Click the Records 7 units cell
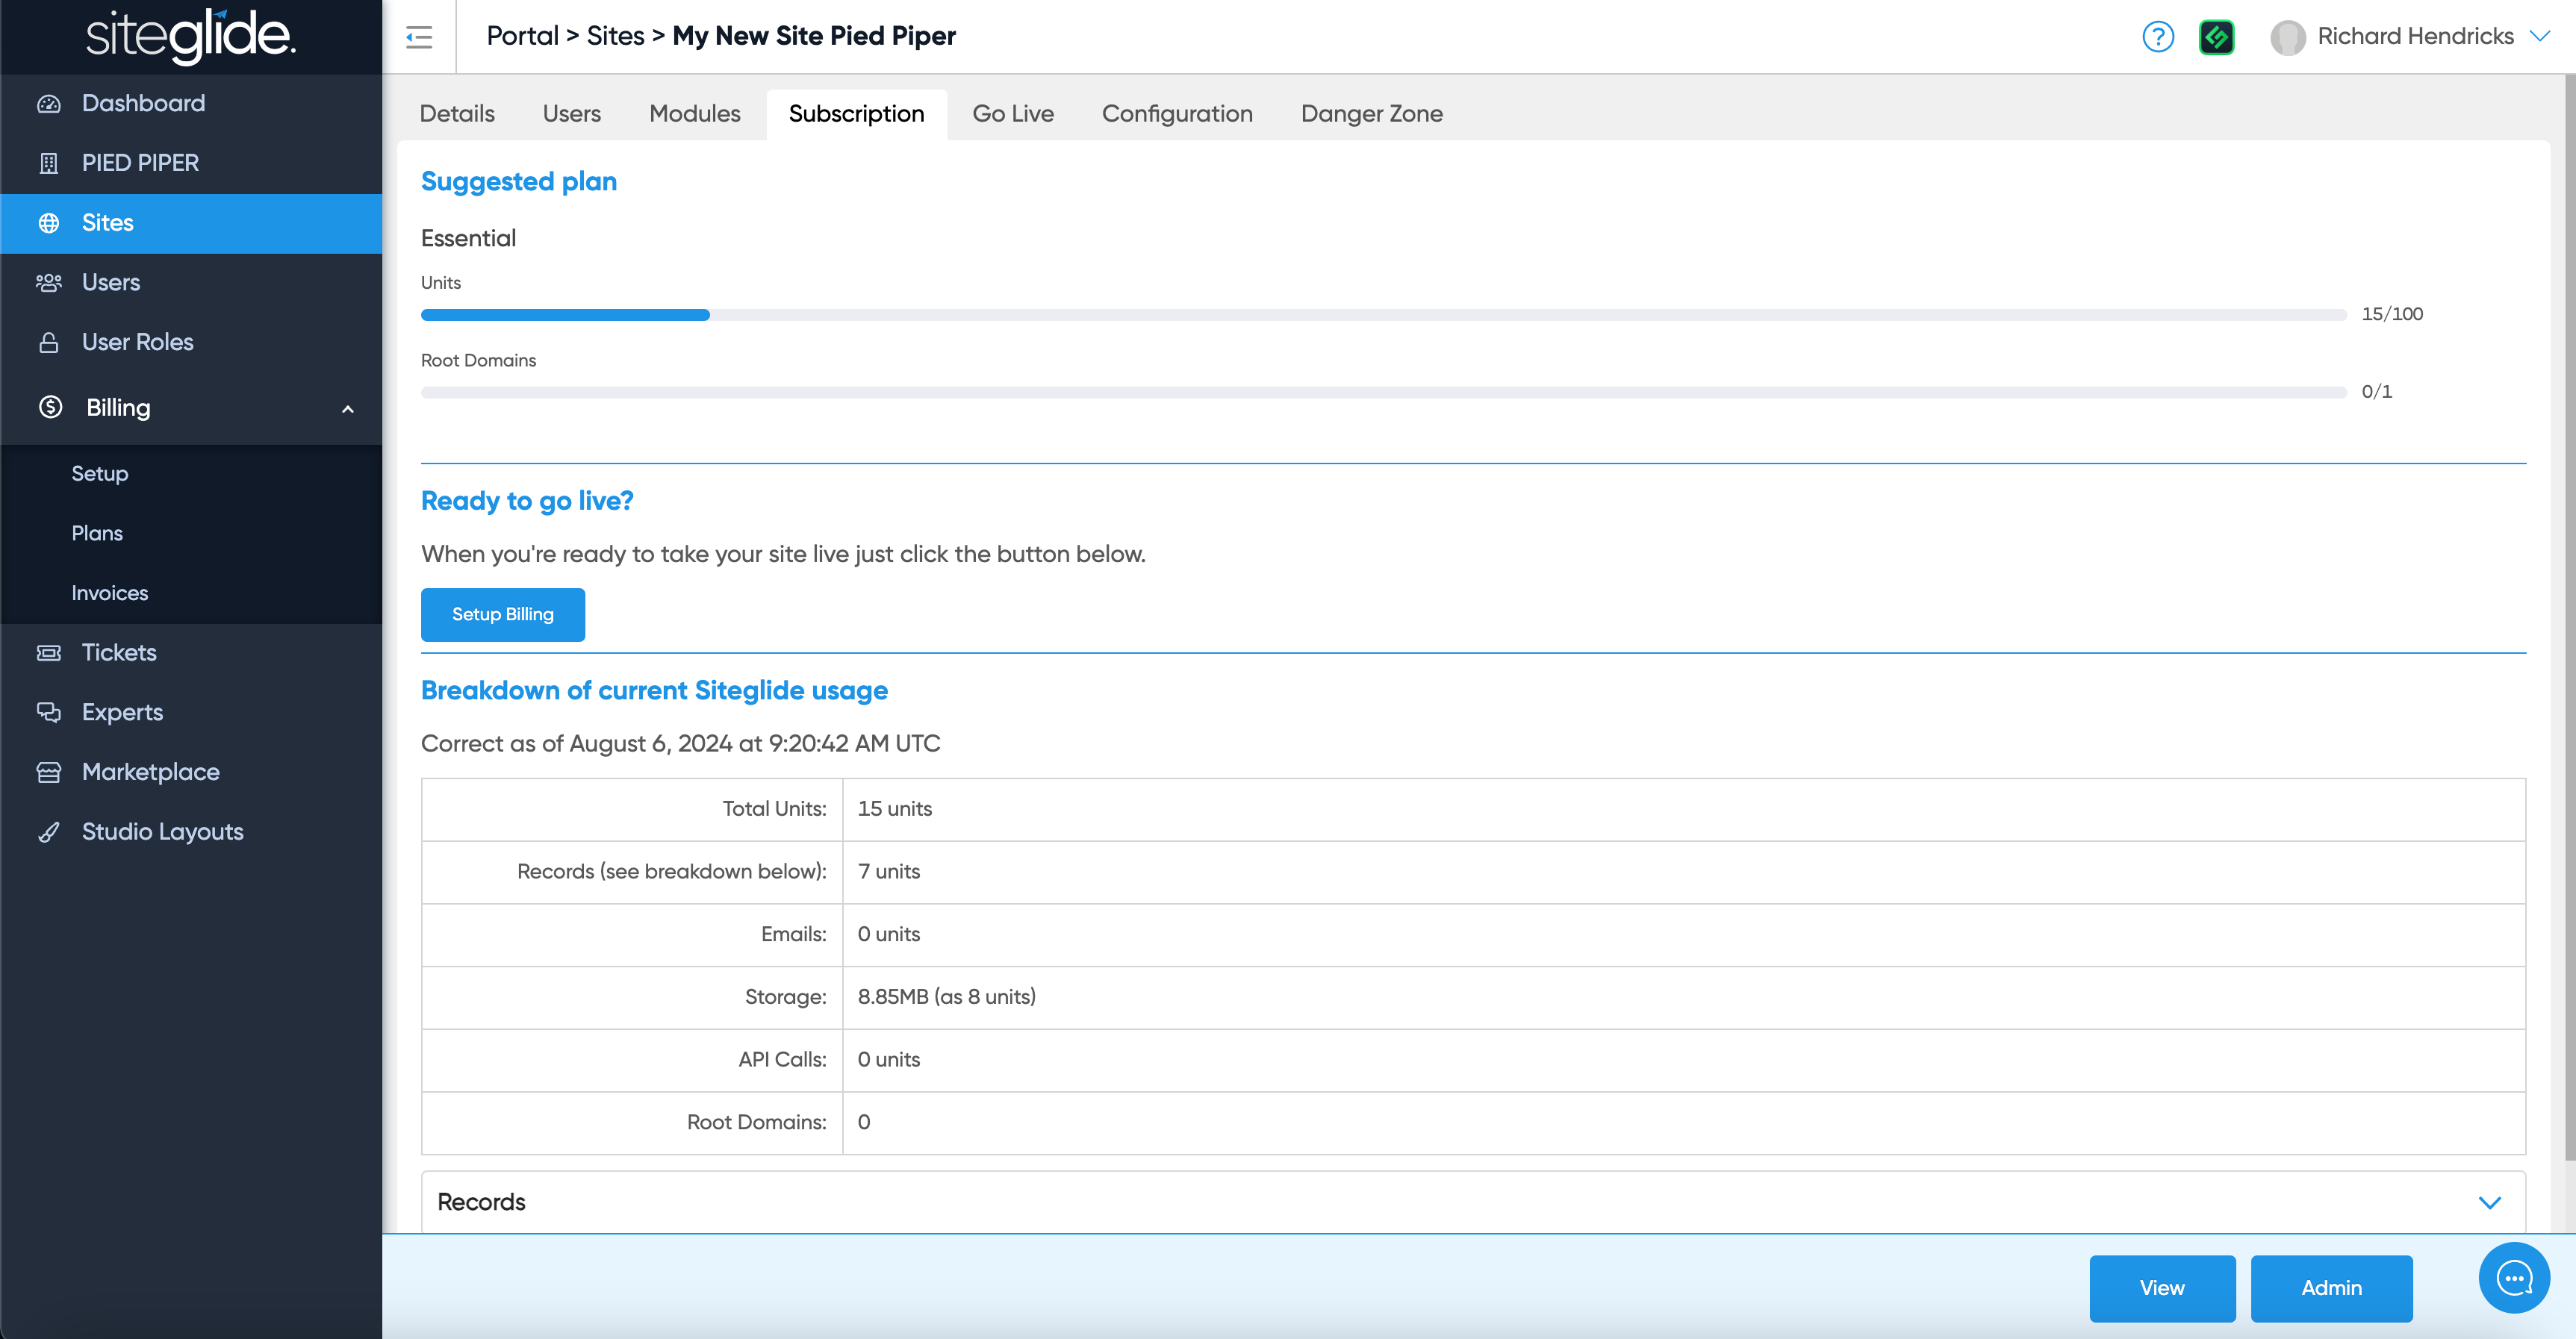Viewport: 2576px width, 1339px height. (x=1684, y=873)
